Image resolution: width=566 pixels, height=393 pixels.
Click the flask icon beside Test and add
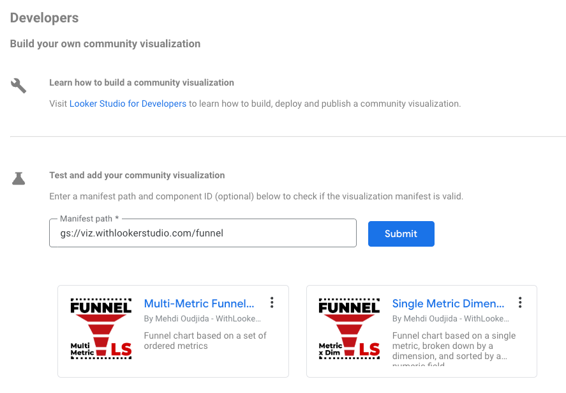tap(19, 178)
